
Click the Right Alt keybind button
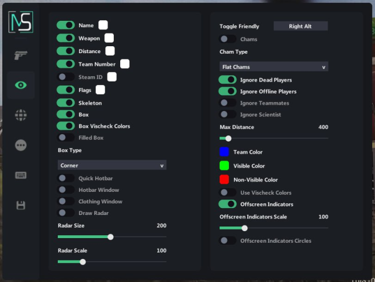pos(300,26)
